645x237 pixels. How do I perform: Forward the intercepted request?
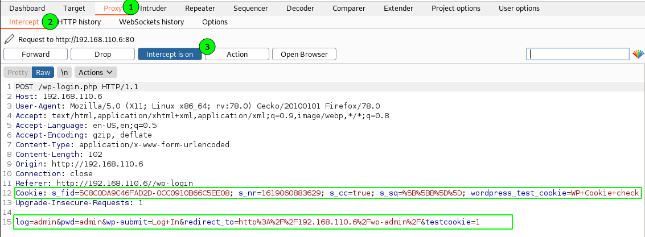point(36,54)
